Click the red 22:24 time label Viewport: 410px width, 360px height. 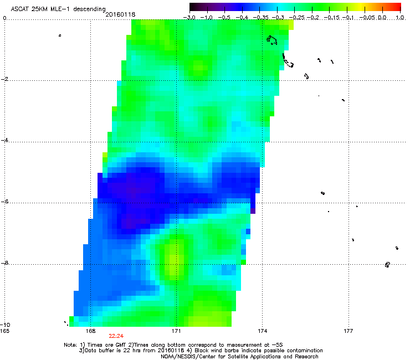pyautogui.click(x=116, y=336)
